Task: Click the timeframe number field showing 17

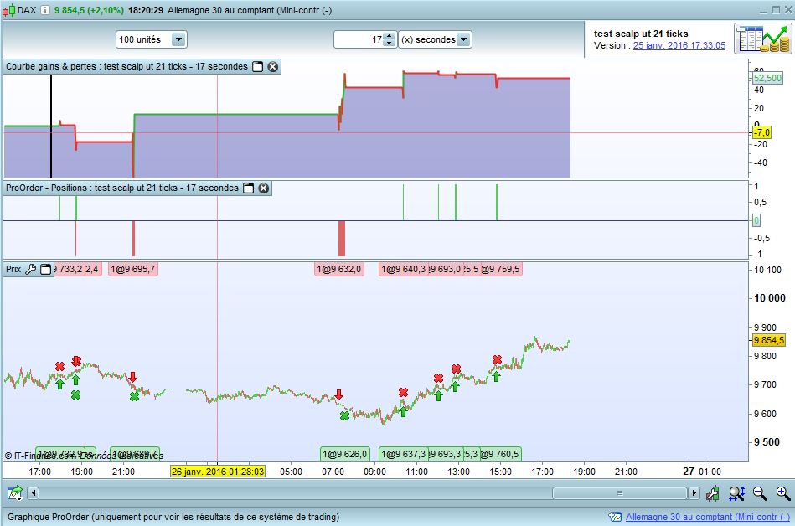Action: click(359, 39)
